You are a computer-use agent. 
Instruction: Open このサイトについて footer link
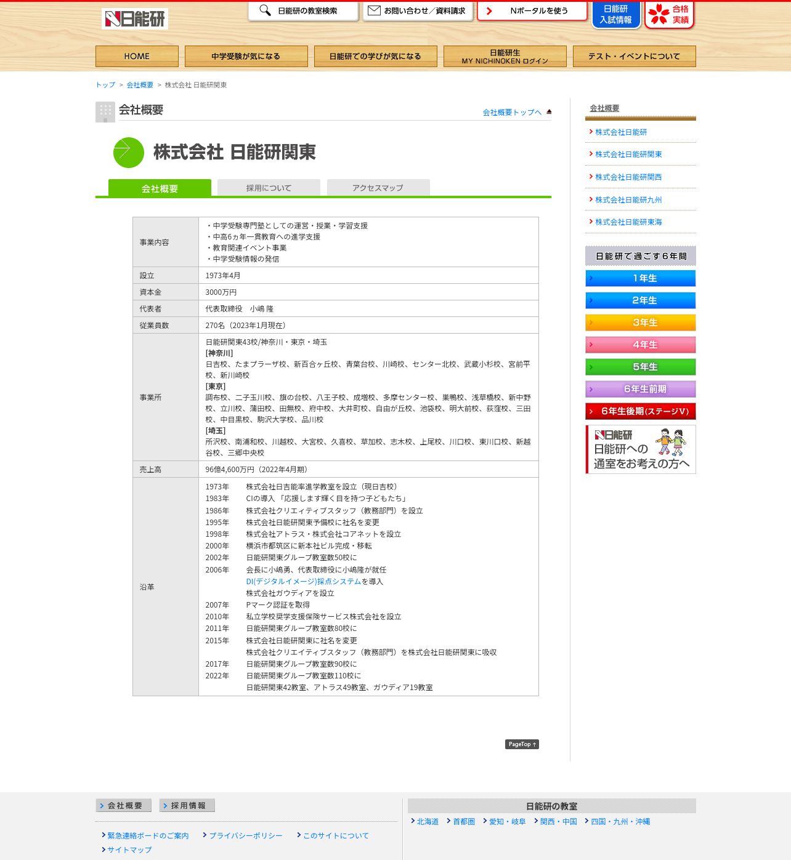point(336,835)
